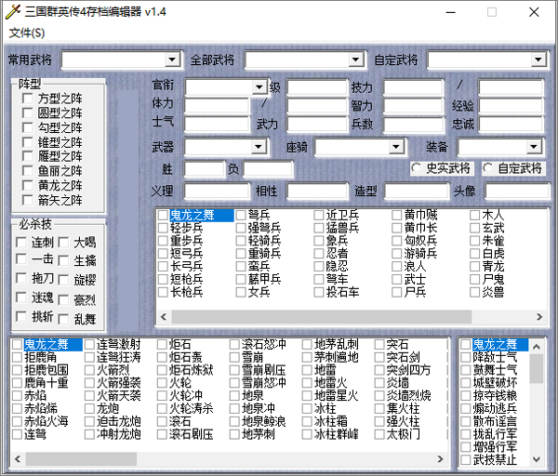This screenshot has width=558, height=476.
Task: Open the 文件(S) menu
Action: pyautogui.click(x=27, y=33)
